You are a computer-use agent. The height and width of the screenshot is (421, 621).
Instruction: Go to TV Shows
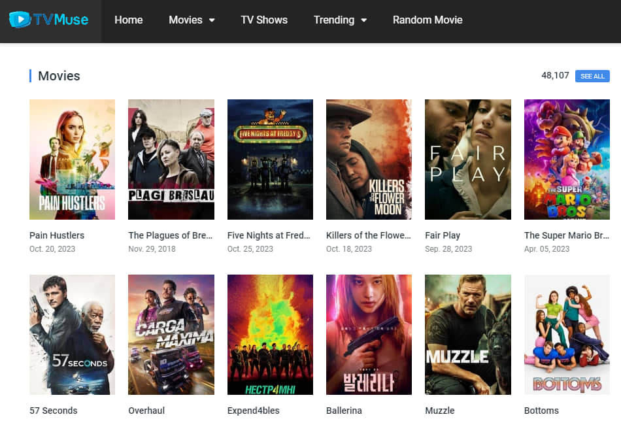click(x=264, y=20)
